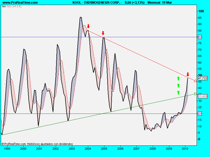Click the 2010 year label
The width and height of the screenshot is (210, 157).
185,149
